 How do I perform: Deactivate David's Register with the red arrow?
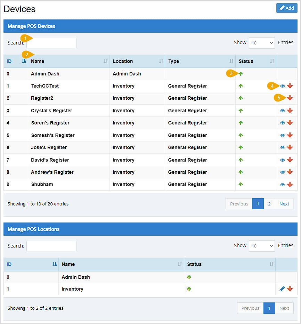290,160
